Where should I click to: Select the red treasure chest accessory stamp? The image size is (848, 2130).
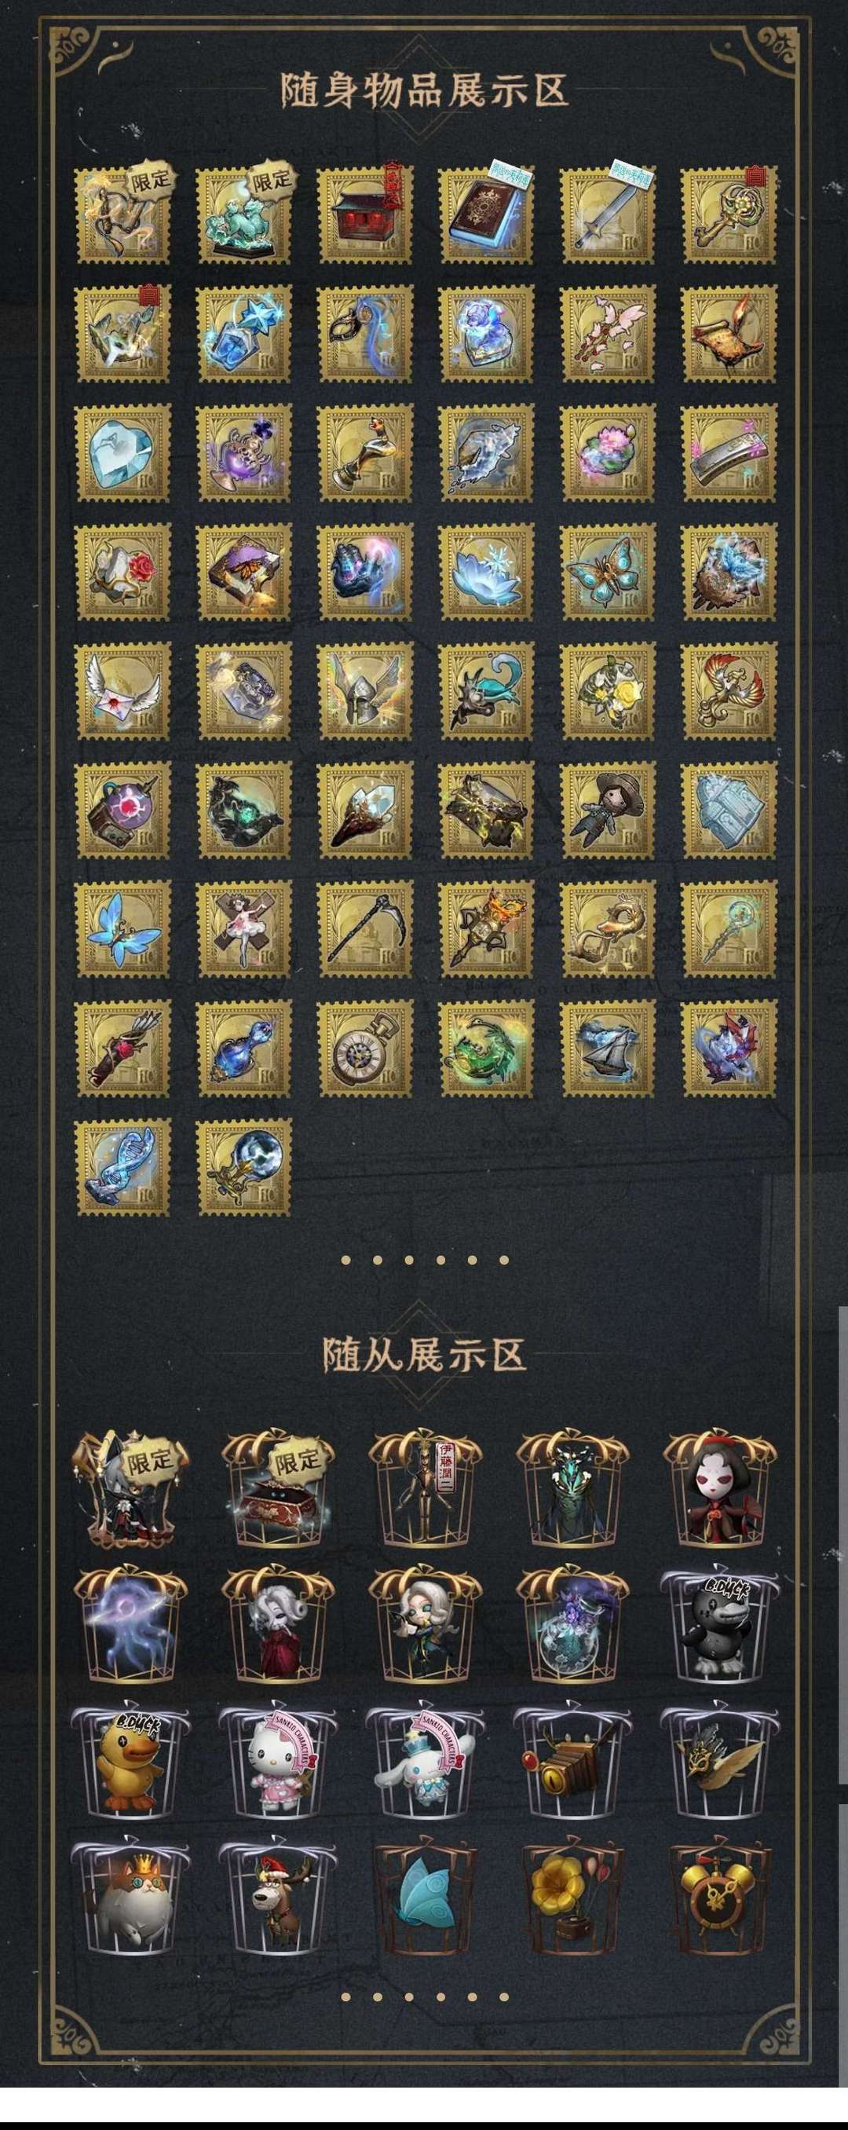(x=365, y=215)
